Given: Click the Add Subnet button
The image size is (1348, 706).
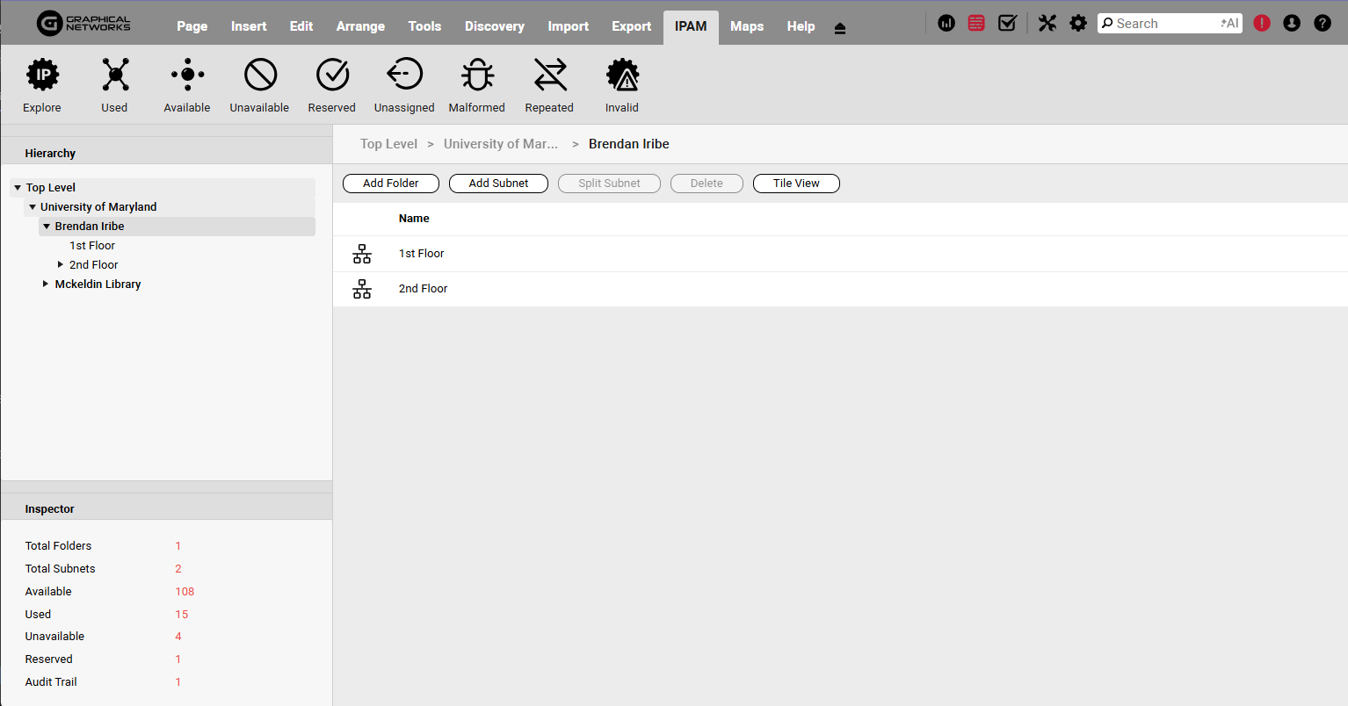Looking at the screenshot, I should click(x=498, y=184).
